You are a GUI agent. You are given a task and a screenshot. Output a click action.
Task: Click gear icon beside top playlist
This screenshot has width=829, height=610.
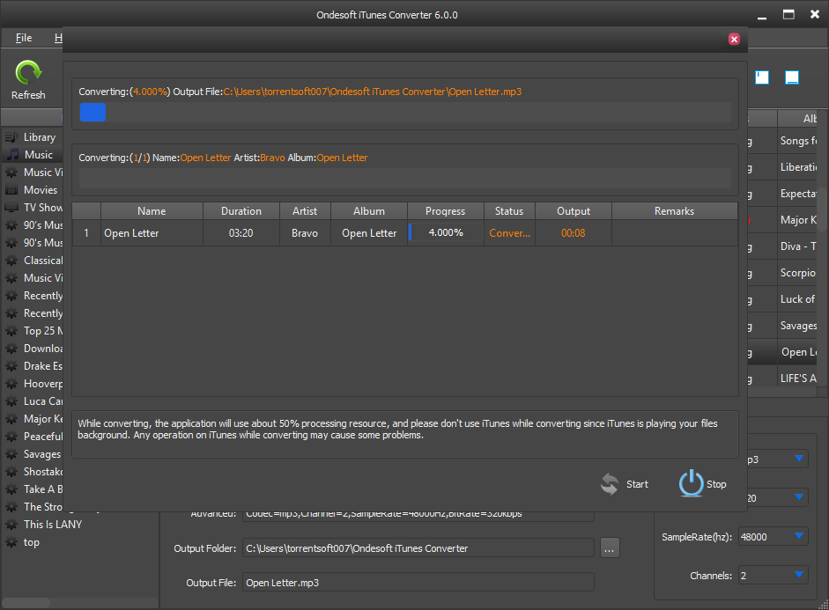(11, 542)
